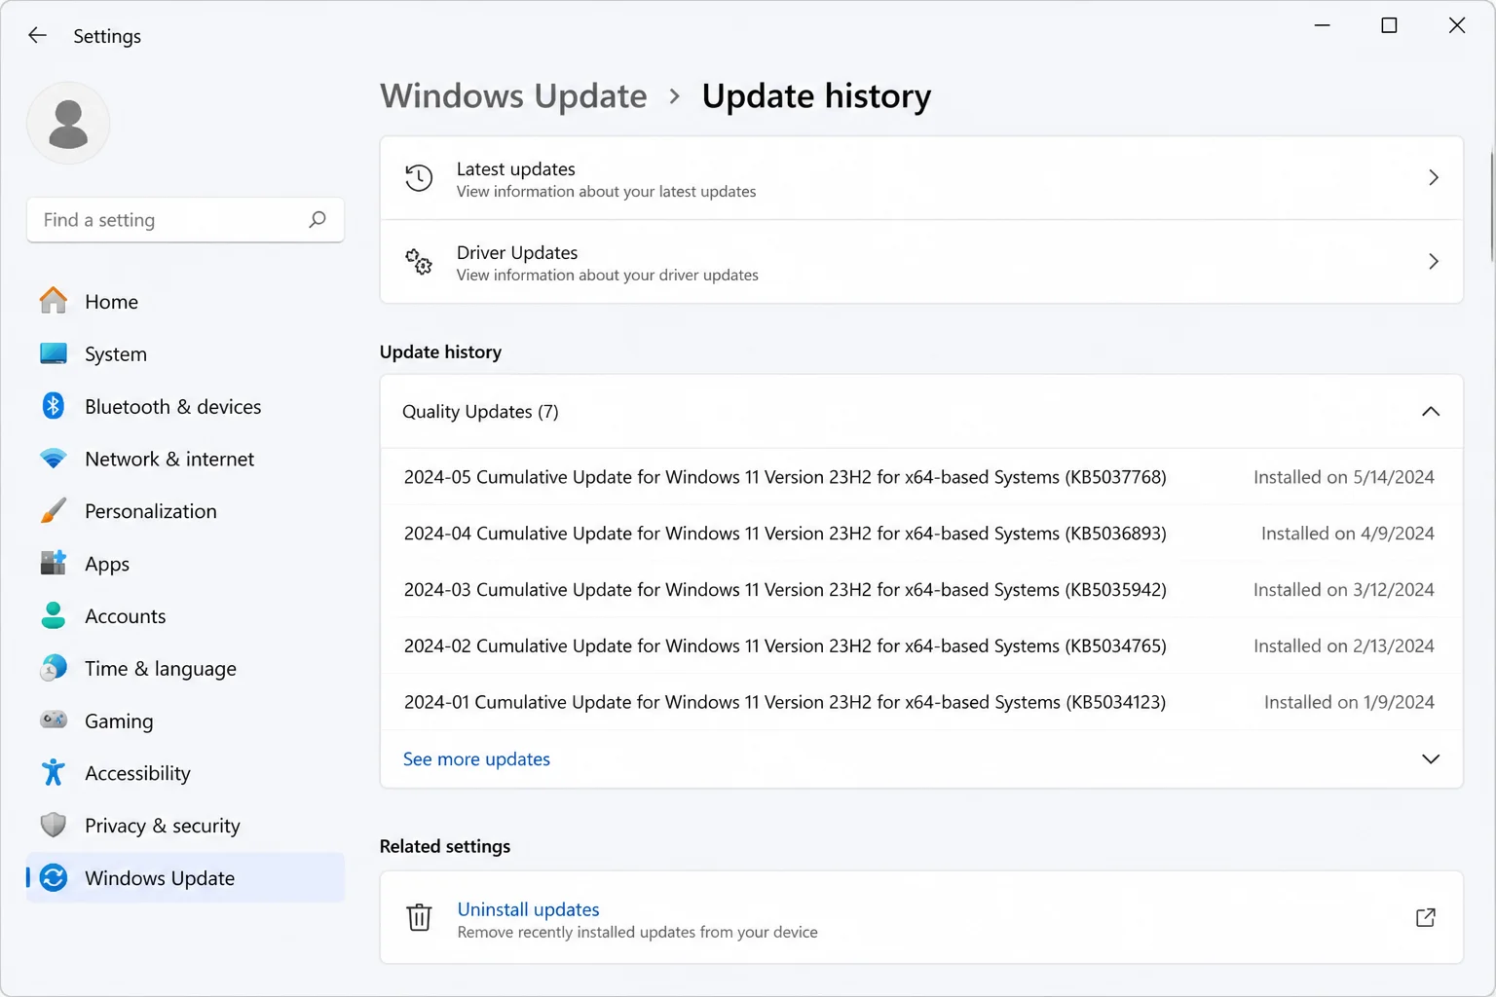This screenshot has width=1496, height=997.
Task: Click 'Remove recently installed updates' description
Action: pyautogui.click(x=637, y=933)
